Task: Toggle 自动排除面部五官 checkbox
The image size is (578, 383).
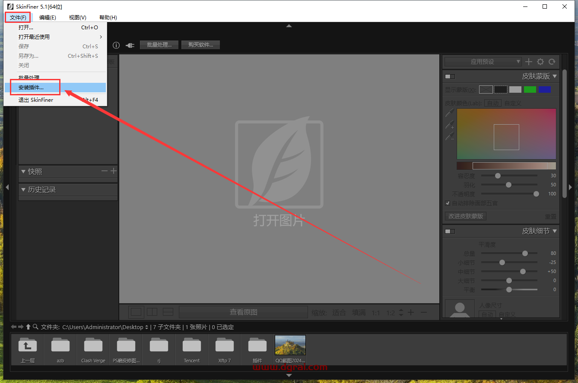Action: click(x=448, y=203)
